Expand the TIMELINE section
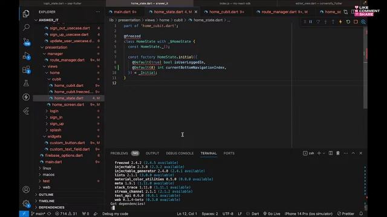 [x=47, y=201]
